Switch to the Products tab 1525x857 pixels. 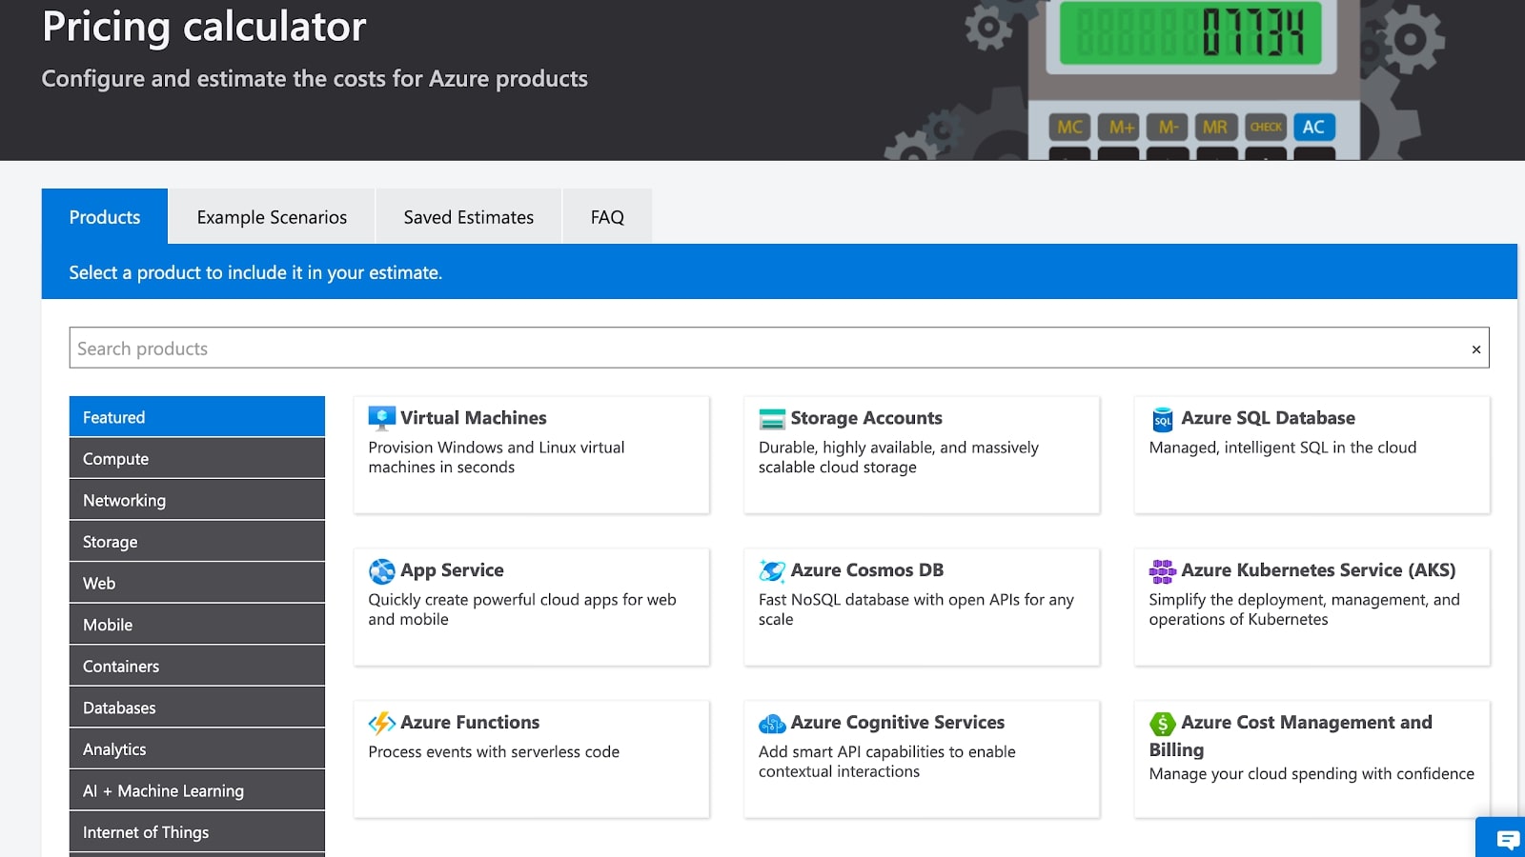105,217
